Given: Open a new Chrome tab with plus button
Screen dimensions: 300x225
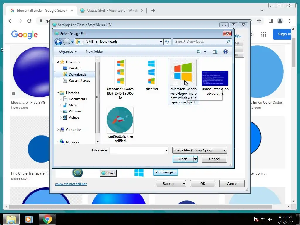Looking at the screenshot, I should tap(153, 11).
